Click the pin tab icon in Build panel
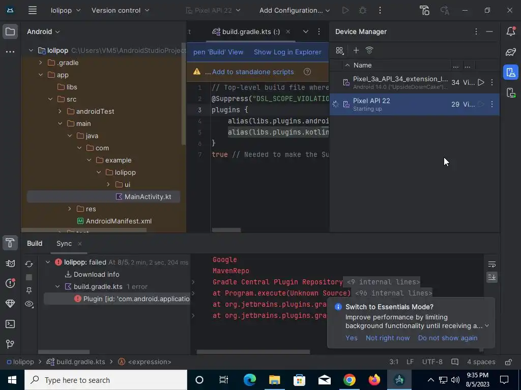This screenshot has width=521, height=390. (x=29, y=290)
